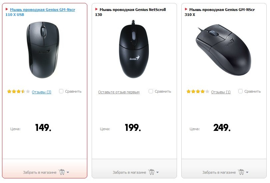This screenshot has width=270, height=183.
Task: Click red arrow beside GM-NScr 310 X title
Action: (x=186, y=9)
